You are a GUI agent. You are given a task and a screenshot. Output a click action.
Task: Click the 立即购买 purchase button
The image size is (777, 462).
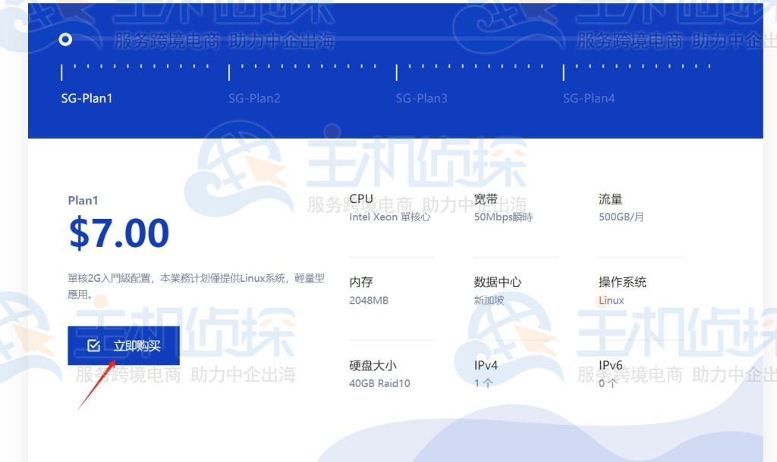(x=124, y=345)
